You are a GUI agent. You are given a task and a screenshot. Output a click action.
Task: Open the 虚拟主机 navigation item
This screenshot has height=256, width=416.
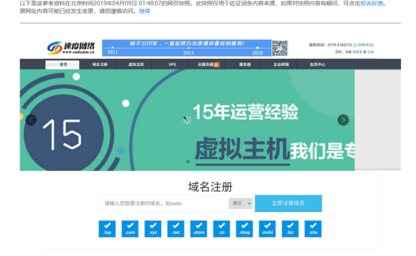pyautogui.click(x=136, y=64)
